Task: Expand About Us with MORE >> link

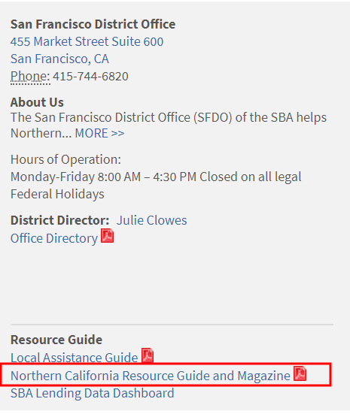Action: pyautogui.click(x=99, y=133)
